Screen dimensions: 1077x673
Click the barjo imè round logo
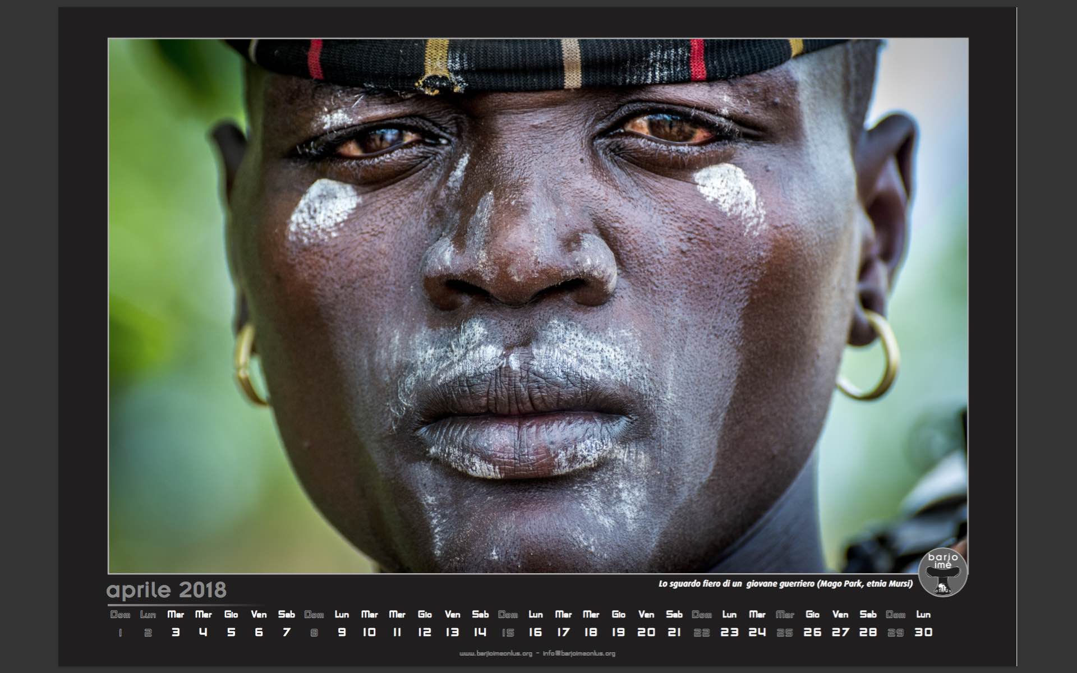[942, 572]
